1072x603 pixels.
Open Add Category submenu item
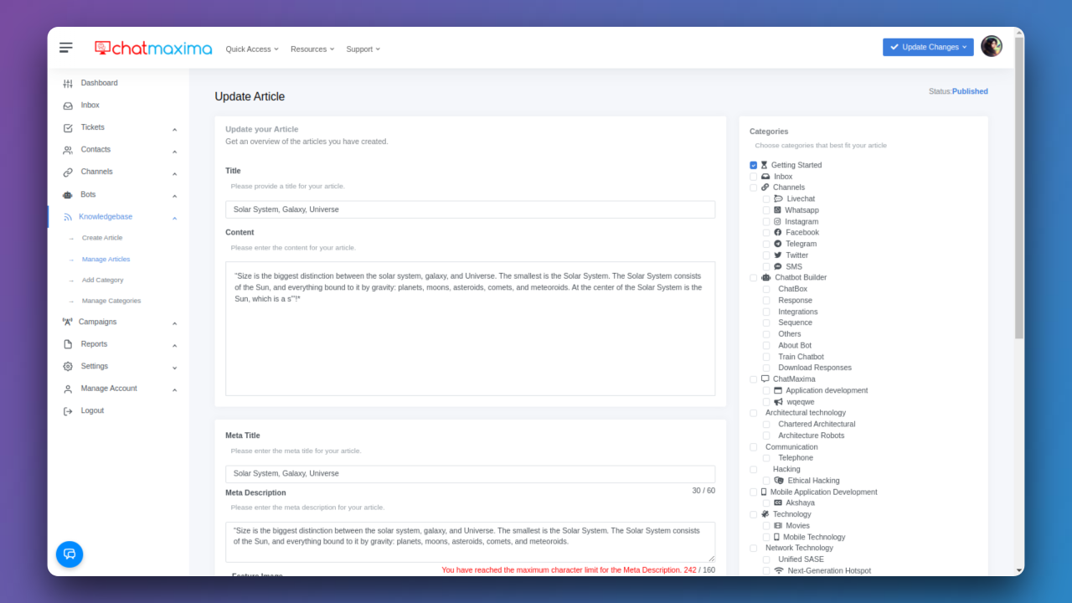point(103,281)
